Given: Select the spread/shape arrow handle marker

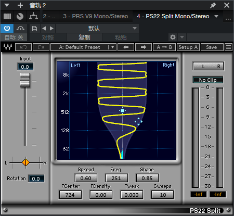Looking at the screenshot, I should coord(138,122).
